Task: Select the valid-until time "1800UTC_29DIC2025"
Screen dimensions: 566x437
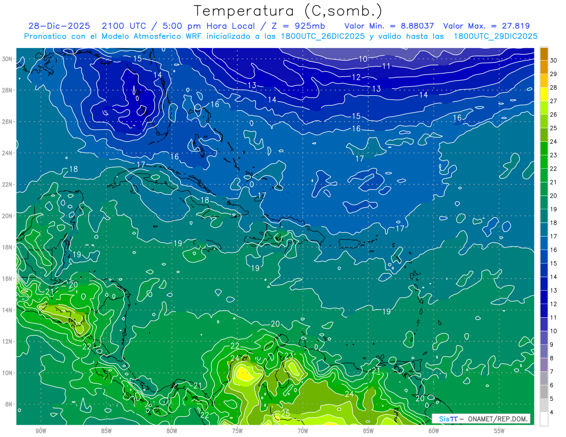Action: coord(495,36)
